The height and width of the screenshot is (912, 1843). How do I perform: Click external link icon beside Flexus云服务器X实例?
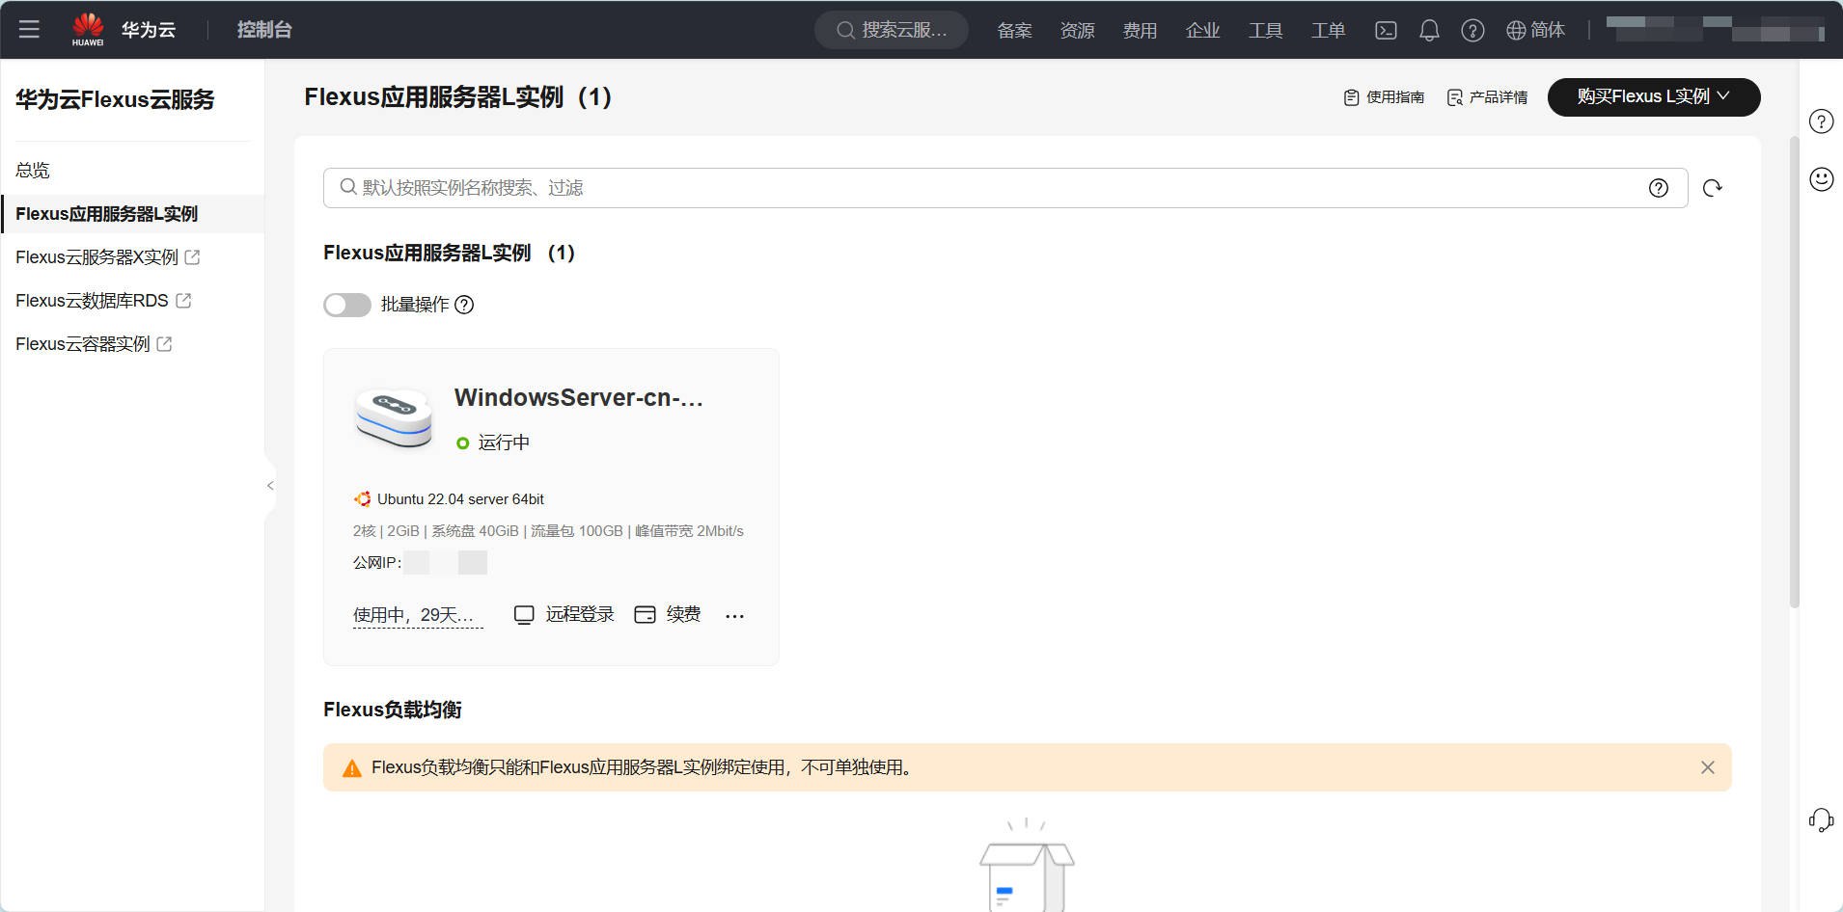click(x=192, y=257)
